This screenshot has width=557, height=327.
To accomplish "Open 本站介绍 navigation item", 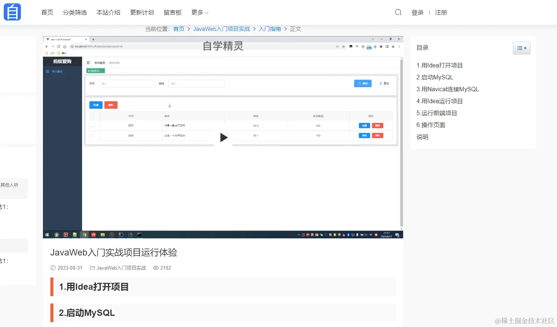I will 108,12.
